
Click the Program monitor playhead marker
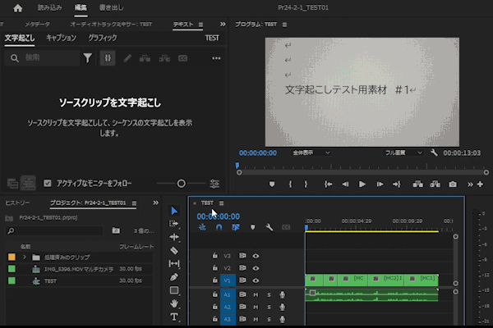click(237, 165)
